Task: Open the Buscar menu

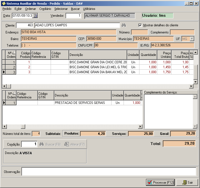Action: (x=75, y=9)
